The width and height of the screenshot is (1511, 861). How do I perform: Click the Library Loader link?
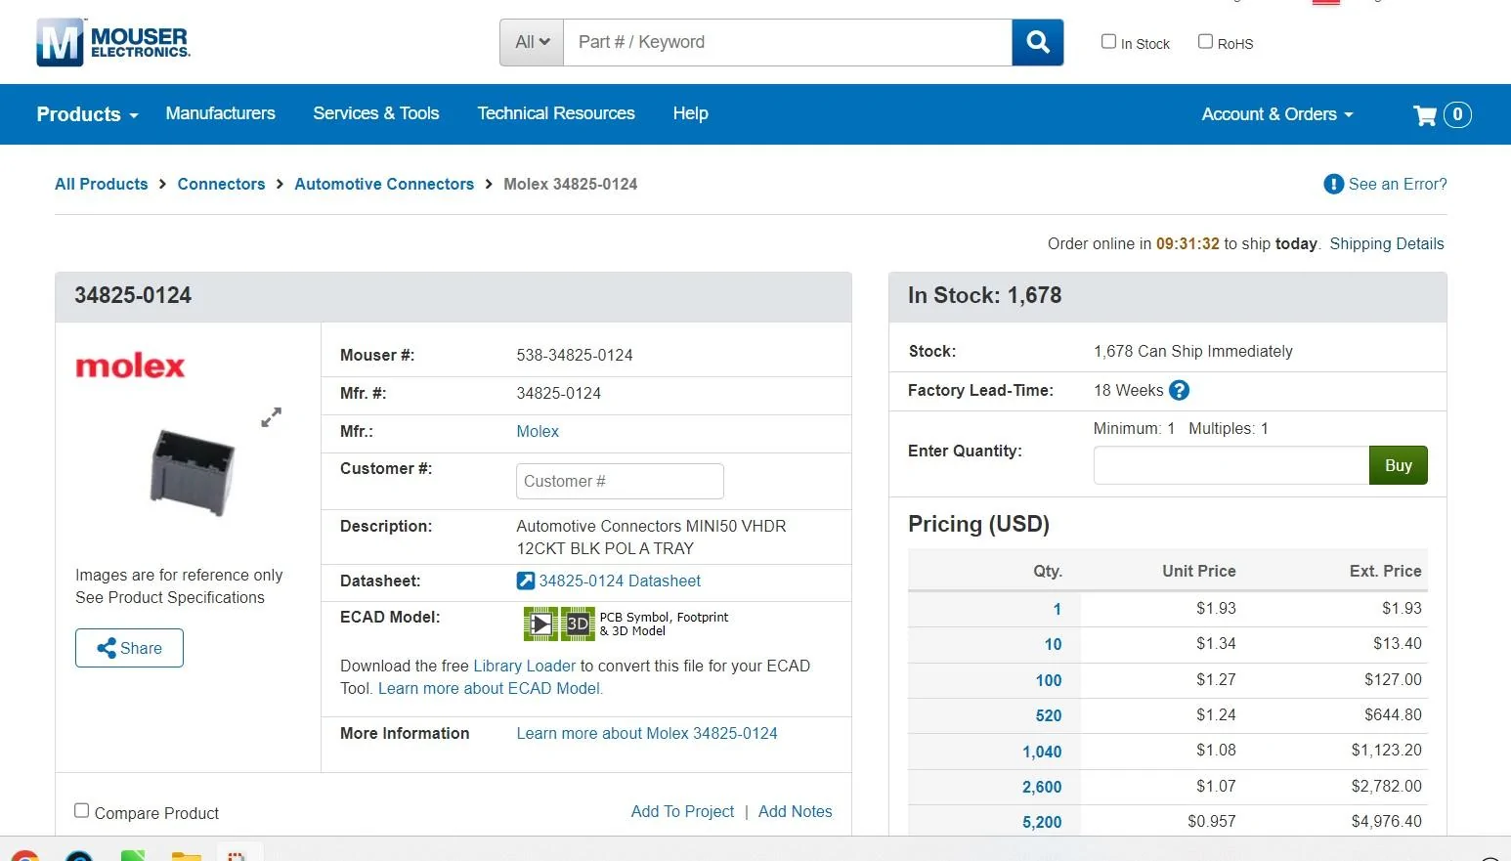click(525, 666)
